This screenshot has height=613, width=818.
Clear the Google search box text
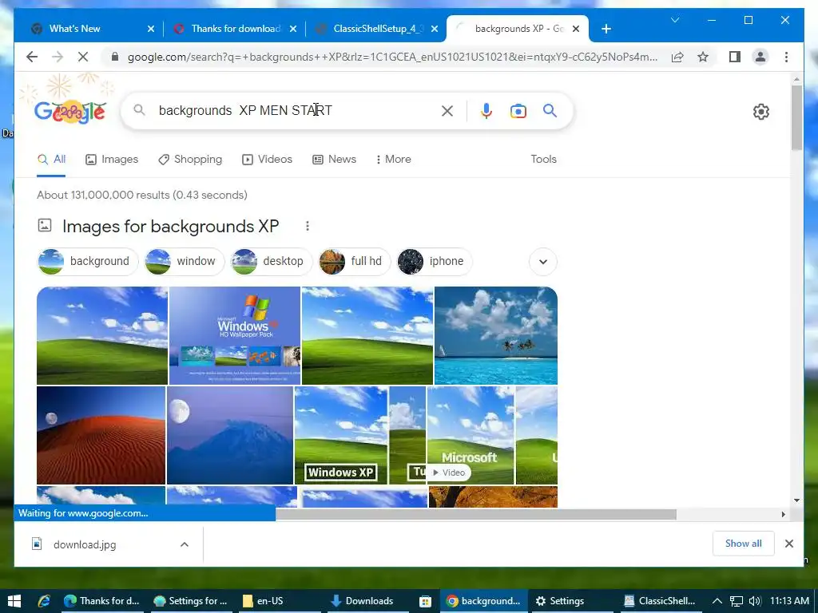[447, 110]
